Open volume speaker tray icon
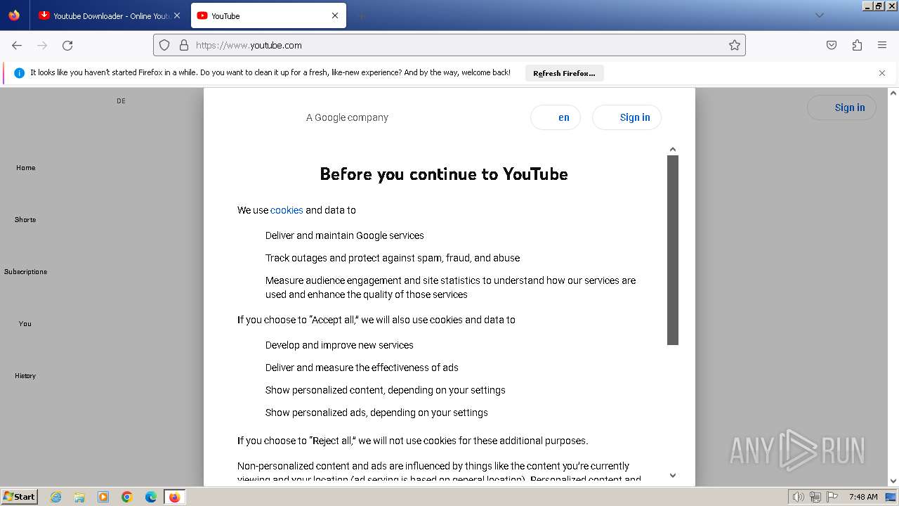 [x=798, y=497]
